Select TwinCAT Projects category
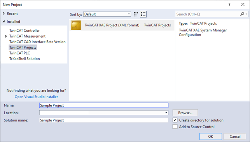 [23, 48]
